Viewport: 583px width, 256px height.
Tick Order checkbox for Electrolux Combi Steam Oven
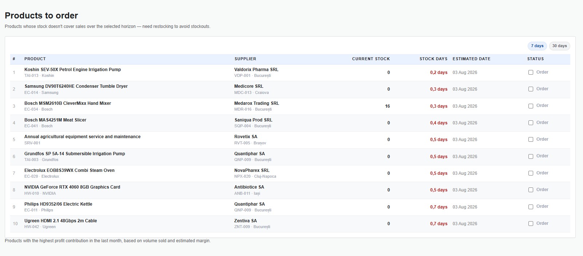(531, 173)
